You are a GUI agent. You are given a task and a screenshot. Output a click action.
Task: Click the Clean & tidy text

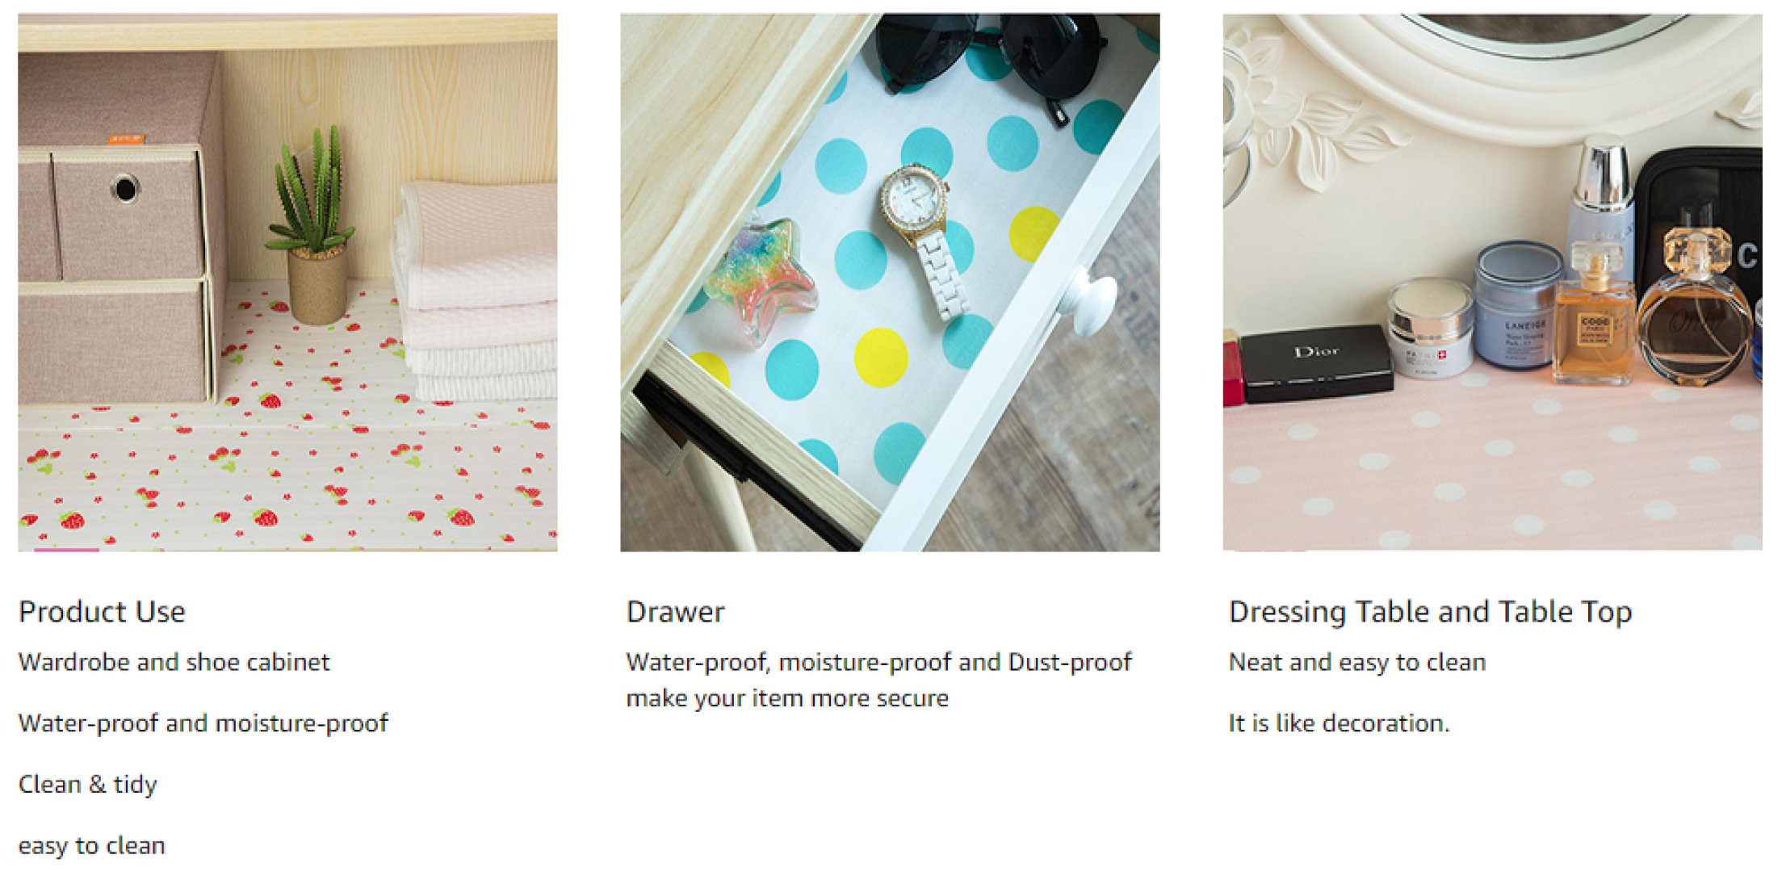pyautogui.click(x=87, y=785)
